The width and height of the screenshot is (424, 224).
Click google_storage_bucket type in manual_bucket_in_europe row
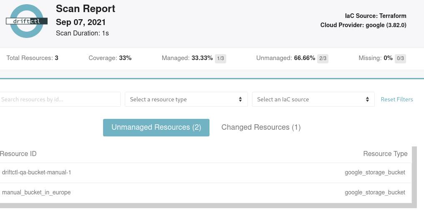[375, 192]
